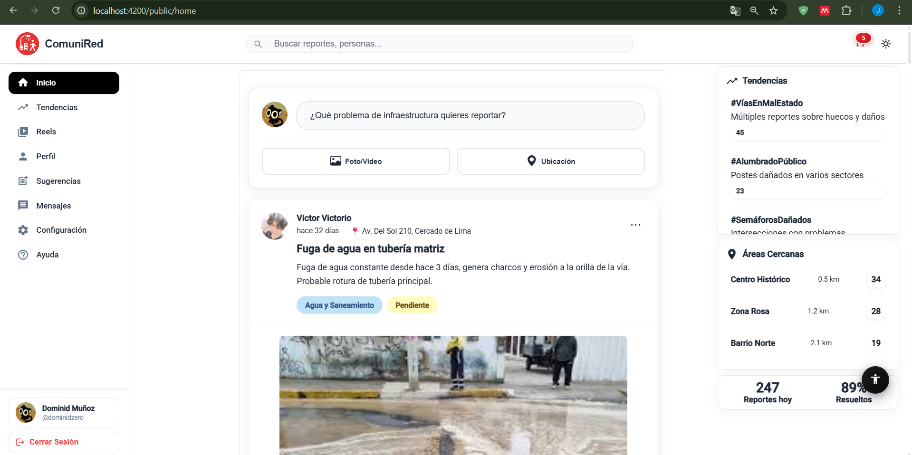Screen dimensions: 912x455
Task: Click Victor Victorio author name
Action: [x=324, y=218]
